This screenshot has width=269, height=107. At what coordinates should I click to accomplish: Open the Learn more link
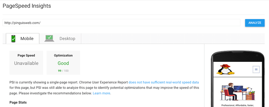point(101,93)
